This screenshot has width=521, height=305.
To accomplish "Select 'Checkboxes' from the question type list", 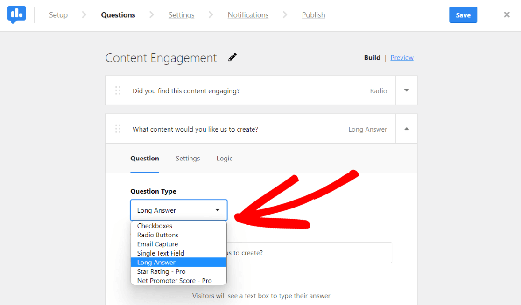I will 154,226.
